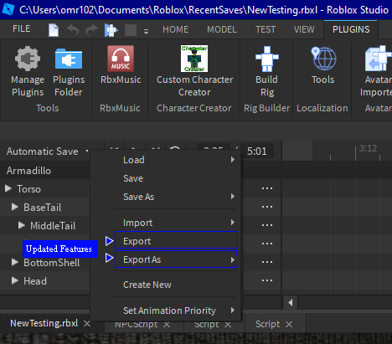The width and height of the screenshot is (392, 344).
Task: Expand the BaseTail joint
Action: (x=15, y=207)
